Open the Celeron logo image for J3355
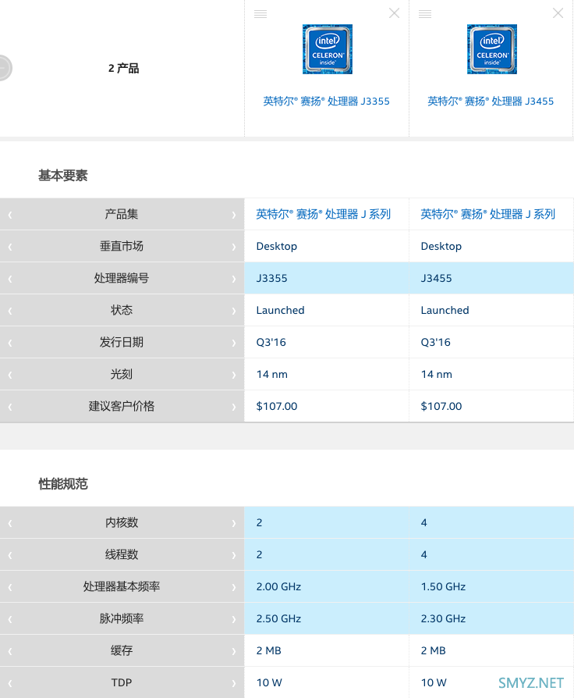The height and width of the screenshot is (698, 574). pyautogui.click(x=328, y=49)
